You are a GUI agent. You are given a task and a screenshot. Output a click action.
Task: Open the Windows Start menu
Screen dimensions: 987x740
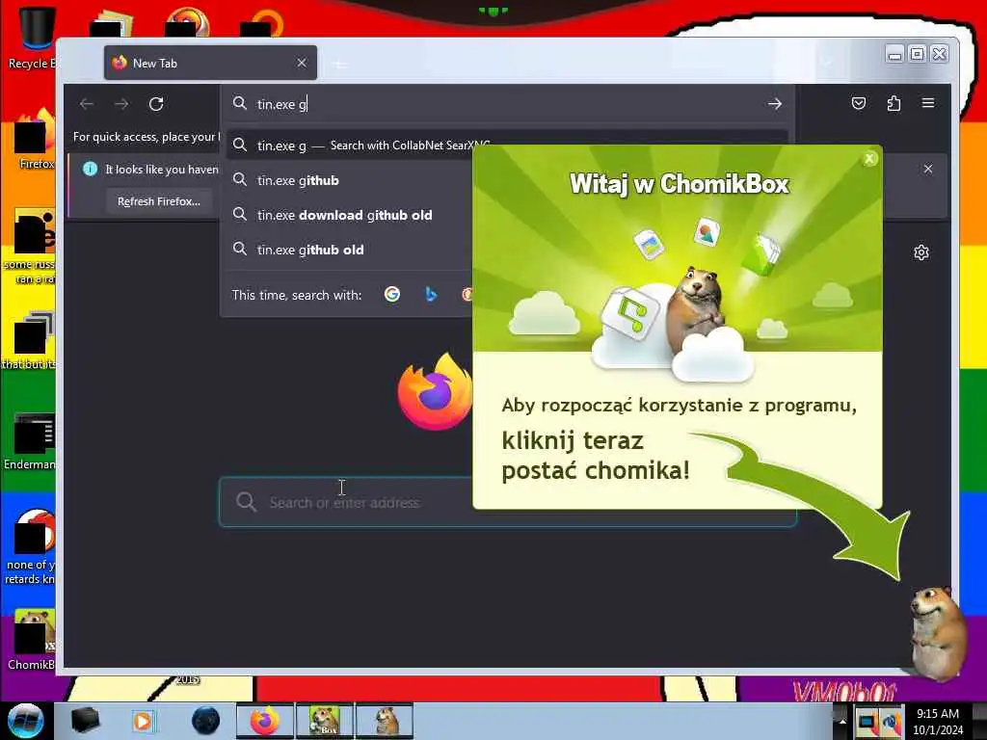pos(26,721)
